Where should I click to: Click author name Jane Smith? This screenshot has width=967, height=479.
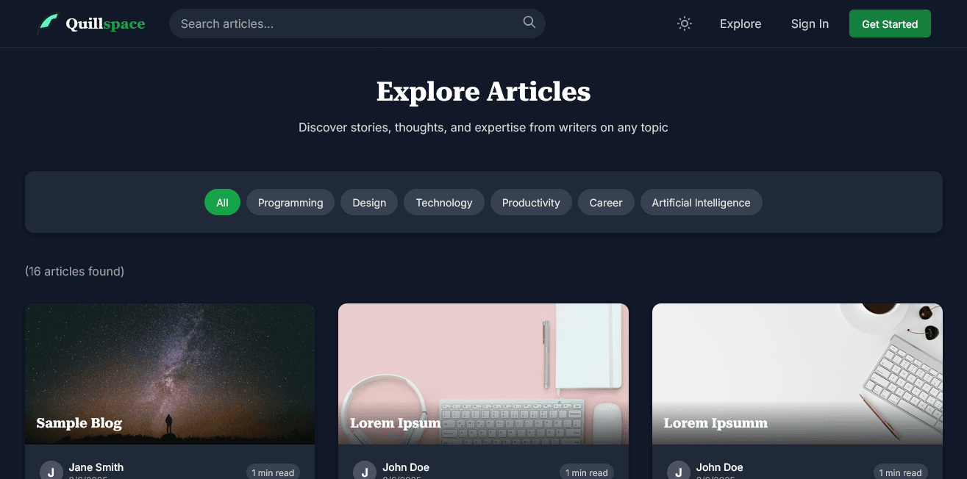point(96,467)
